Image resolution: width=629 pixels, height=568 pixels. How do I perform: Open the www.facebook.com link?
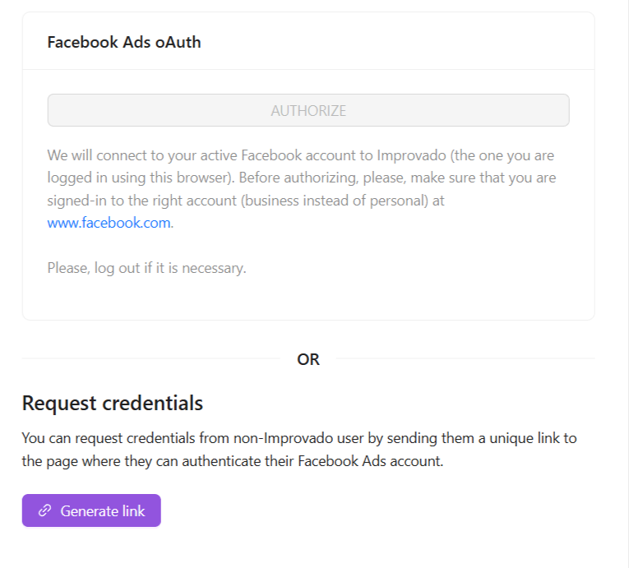pyautogui.click(x=109, y=223)
